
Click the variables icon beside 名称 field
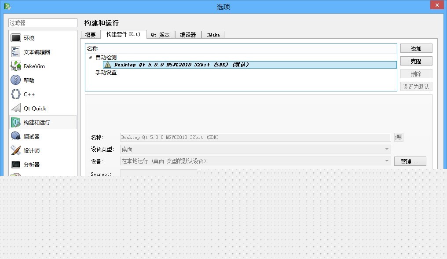pos(399,137)
